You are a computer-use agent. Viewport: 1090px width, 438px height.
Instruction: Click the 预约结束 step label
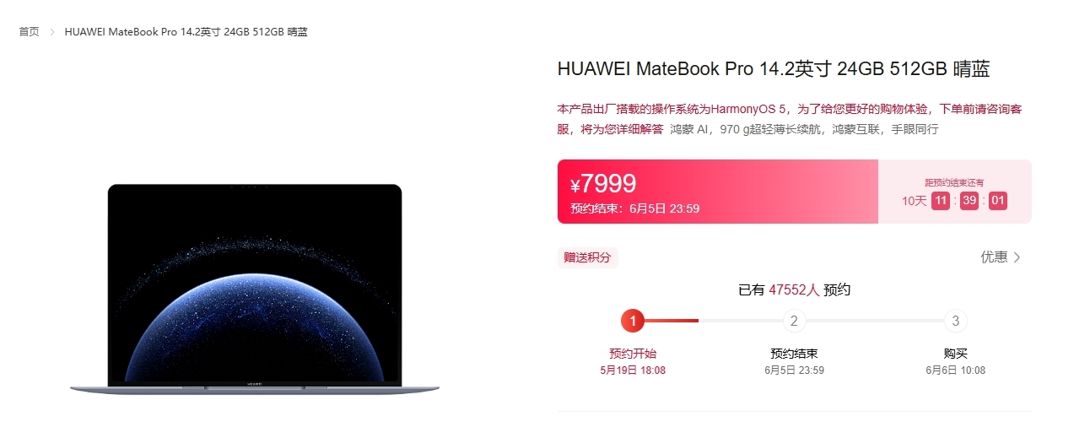point(794,354)
